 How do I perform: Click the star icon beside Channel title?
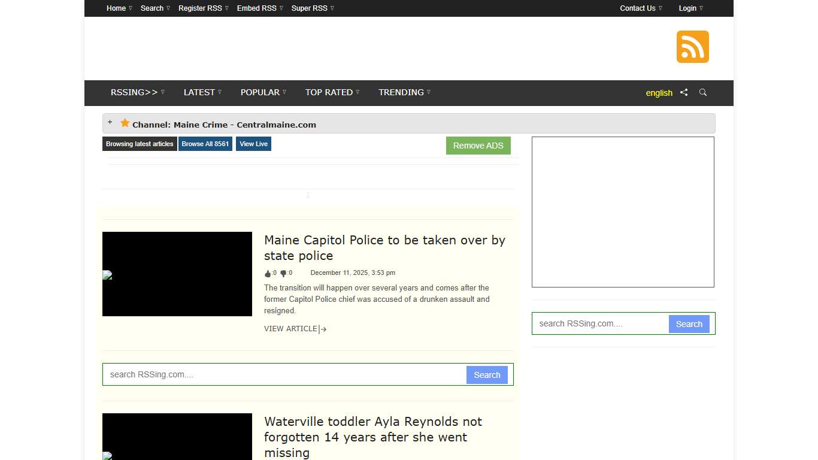pyautogui.click(x=125, y=123)
